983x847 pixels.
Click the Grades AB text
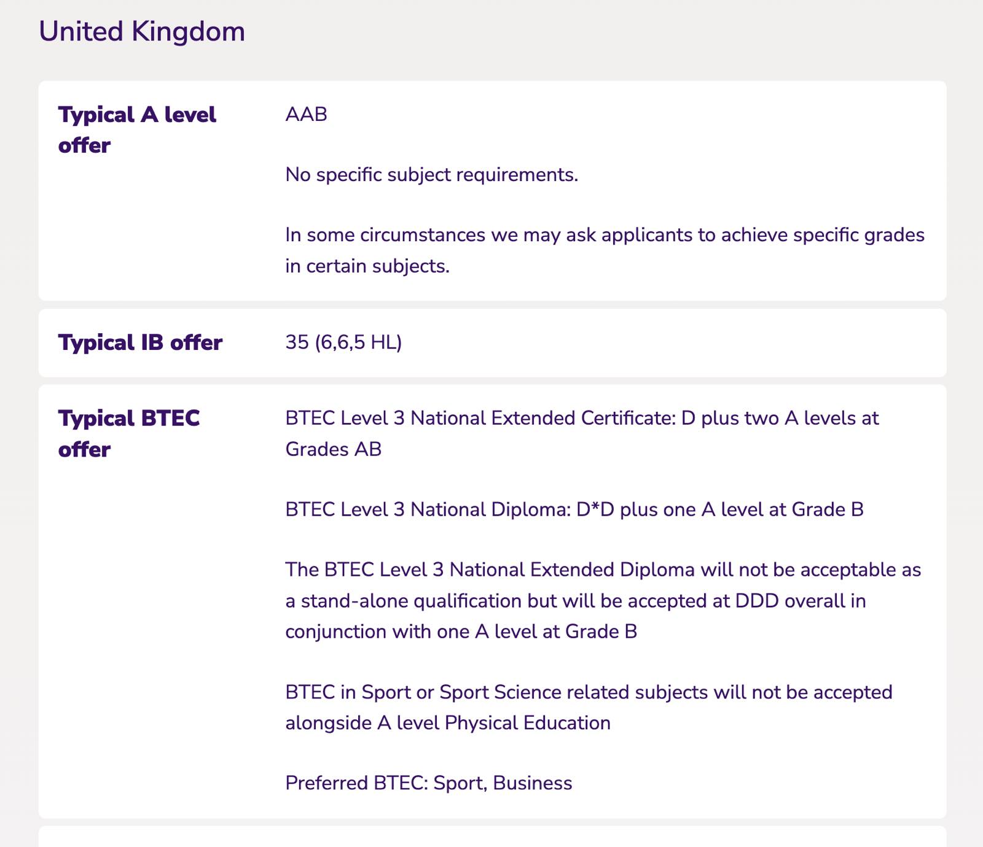[x=334, y=449]
